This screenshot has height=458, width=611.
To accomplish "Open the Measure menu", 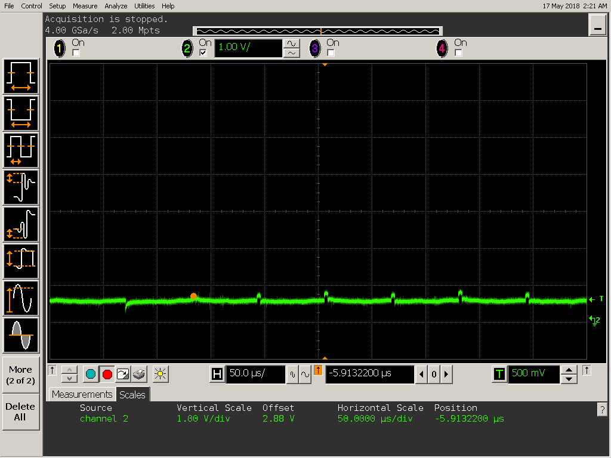I will pyautogui.click(x=85, y=6).
